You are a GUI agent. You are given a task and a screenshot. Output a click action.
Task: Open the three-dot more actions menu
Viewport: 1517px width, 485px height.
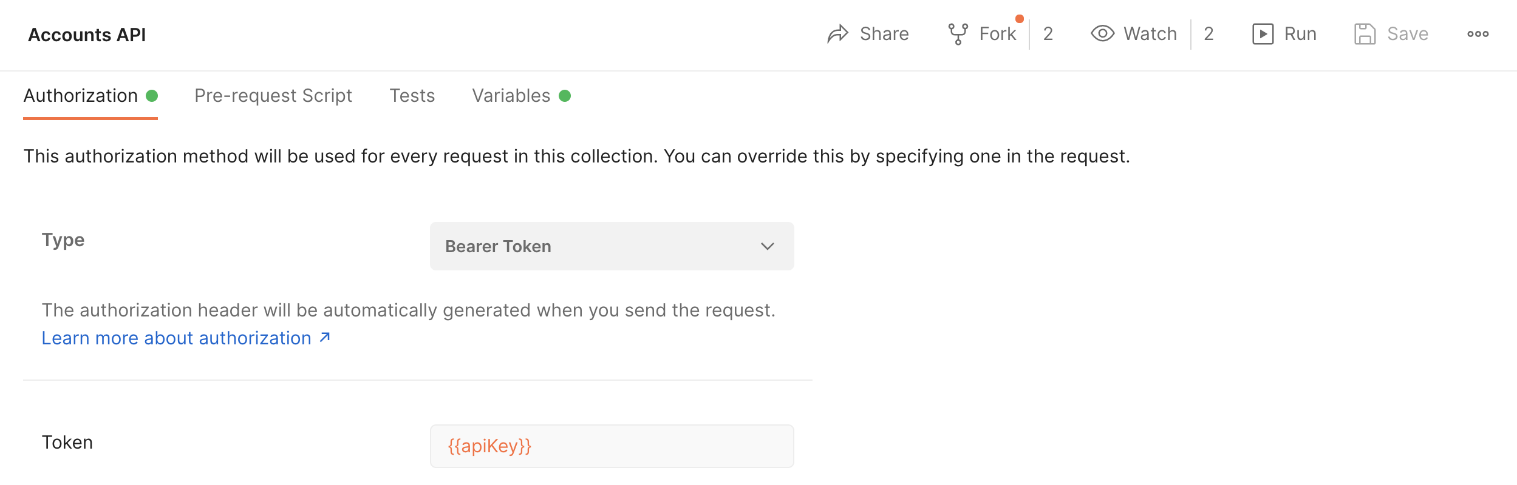(x=1478, y=34)
